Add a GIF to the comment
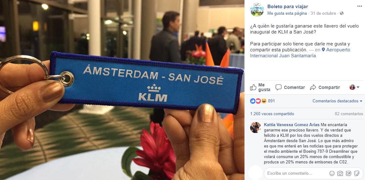Viewport: 365px width, 180px height. [x=348, y=173]
